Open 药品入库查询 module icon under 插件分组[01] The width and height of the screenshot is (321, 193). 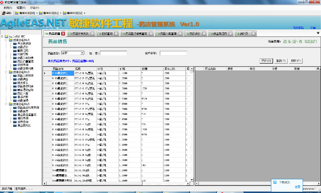pyautogui.click(x=15, y=76)
